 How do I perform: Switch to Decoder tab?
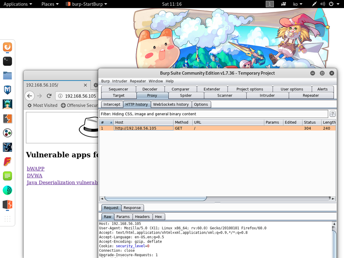[150, 89]
